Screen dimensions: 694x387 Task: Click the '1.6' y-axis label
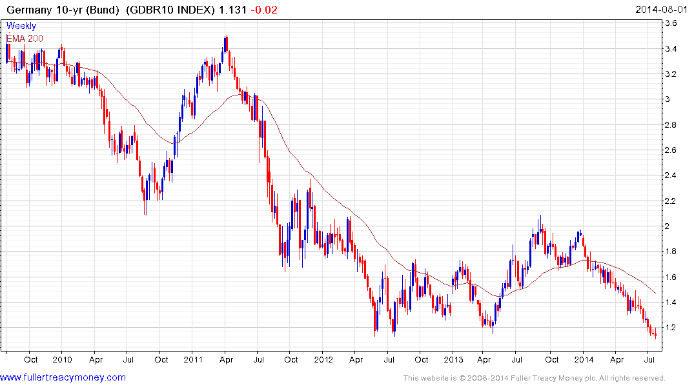coord(671,277)
